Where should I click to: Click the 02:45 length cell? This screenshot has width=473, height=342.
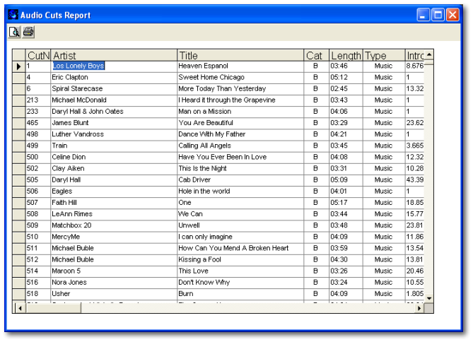click(346, 89)
